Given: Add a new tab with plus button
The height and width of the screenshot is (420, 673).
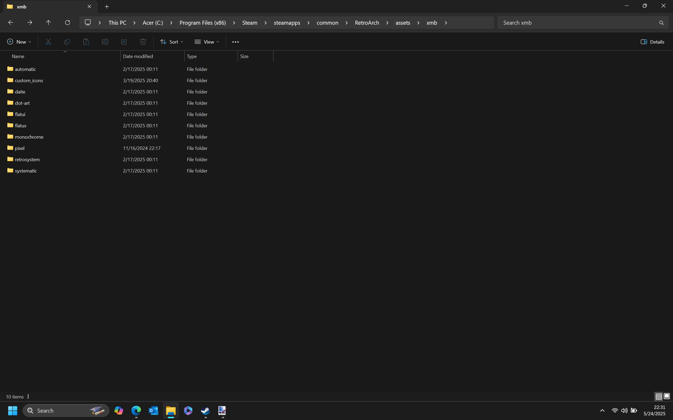Looking at the screenshot, I should [x=107, y=7].
